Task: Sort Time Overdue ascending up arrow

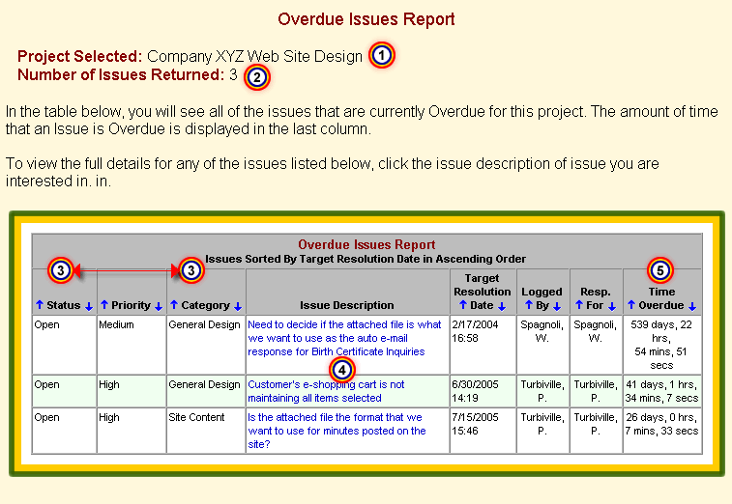Action: (631, 305)
